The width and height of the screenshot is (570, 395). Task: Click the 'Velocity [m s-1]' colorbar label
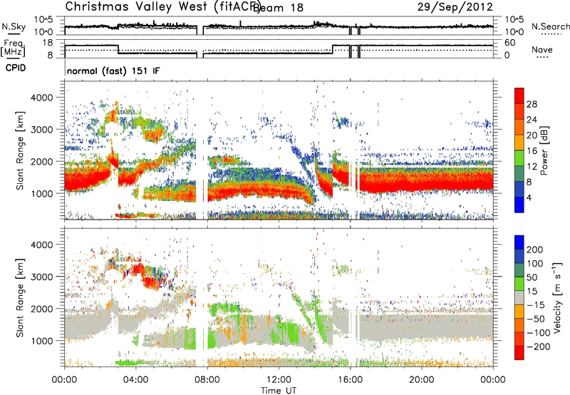click(x=557, y=297)
